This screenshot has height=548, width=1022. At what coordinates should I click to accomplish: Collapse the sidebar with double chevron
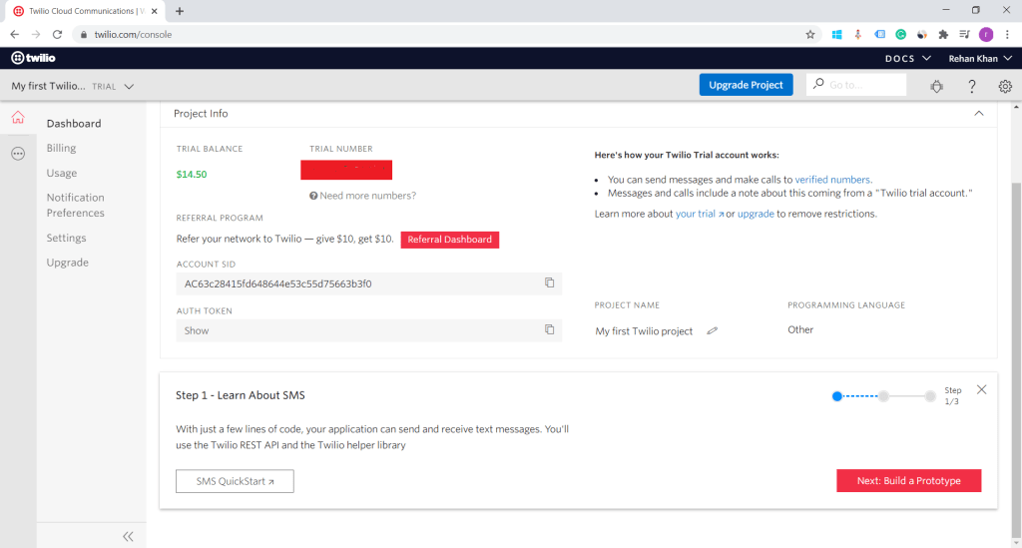click(128, 536)
